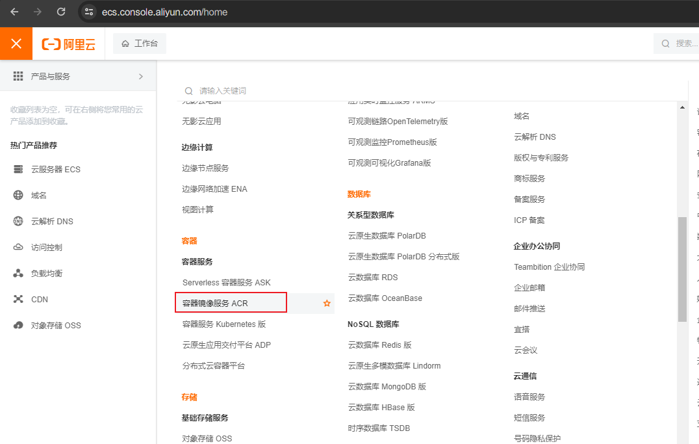Open 版权与专利服务
This screenshot has height=444, width=699.
click(x=541, y=158)
